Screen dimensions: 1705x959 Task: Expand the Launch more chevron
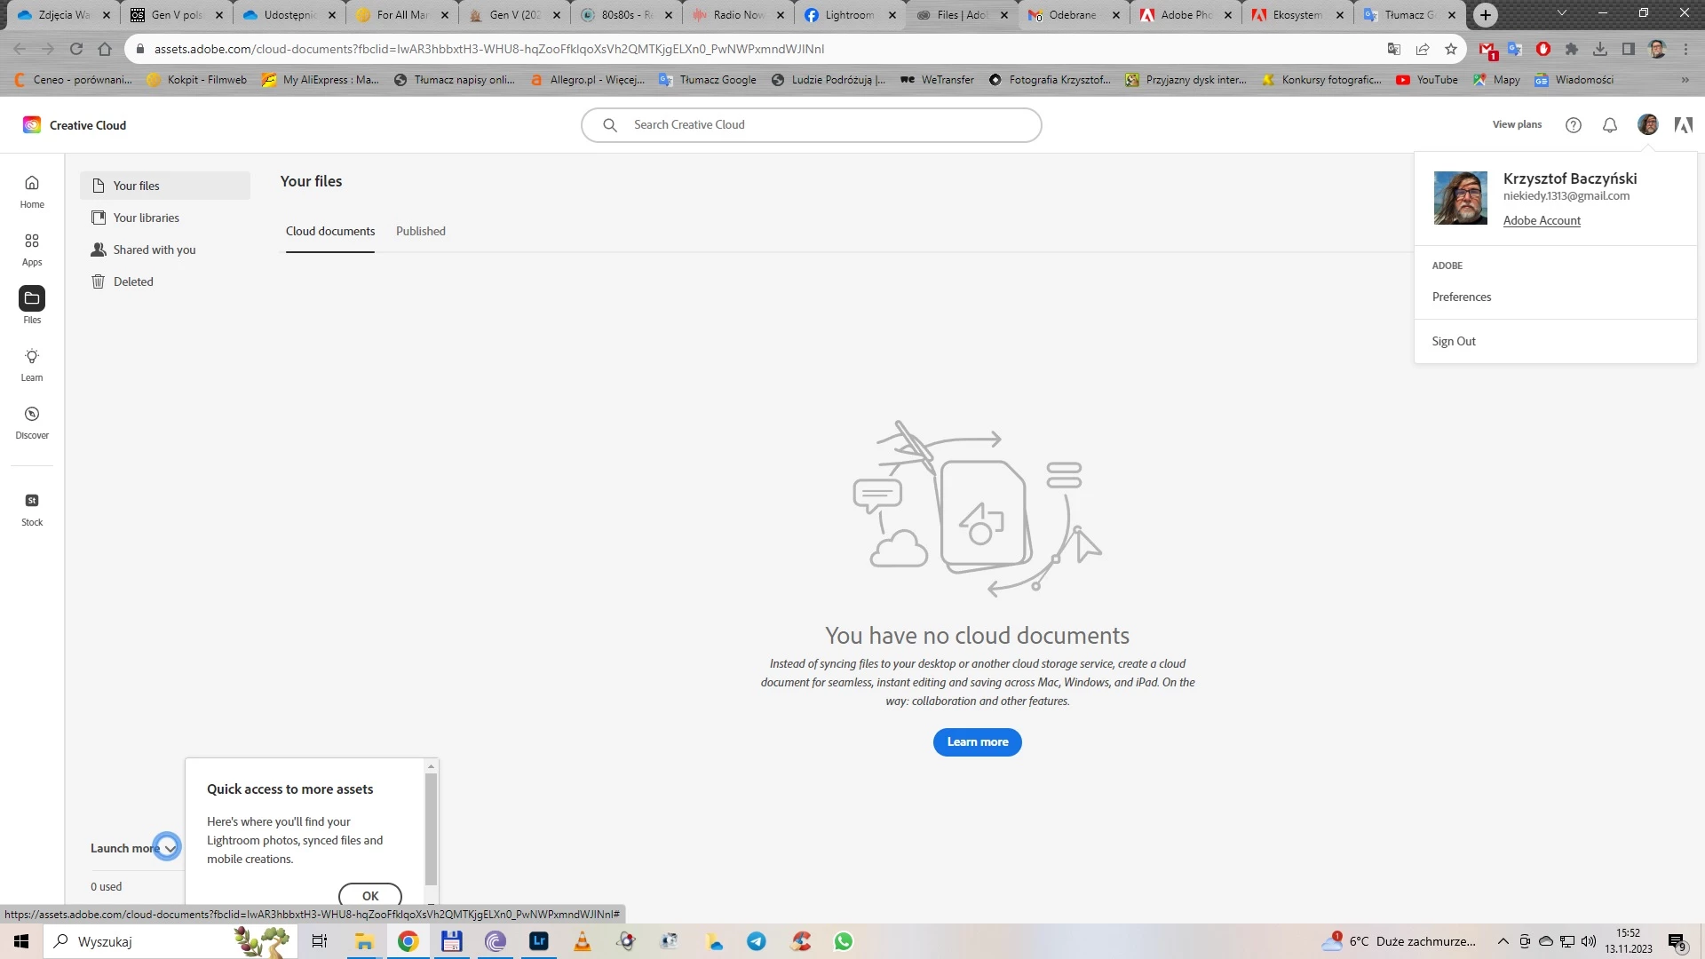pyautogui.click(x=168, y=848)
